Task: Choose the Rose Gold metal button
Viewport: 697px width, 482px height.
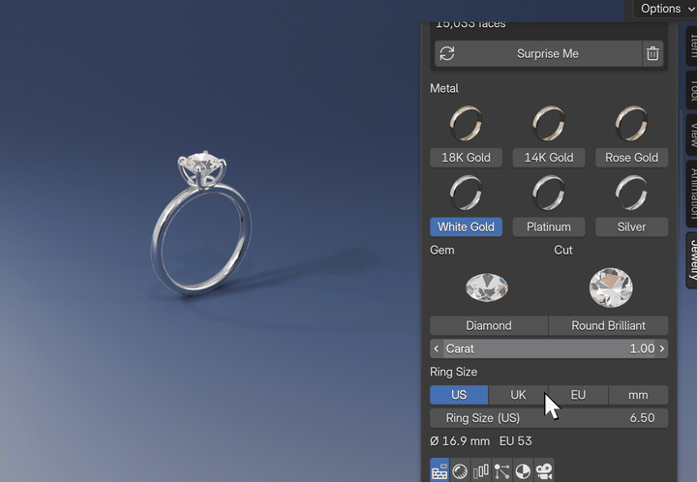Action: [x=631, y=158]
